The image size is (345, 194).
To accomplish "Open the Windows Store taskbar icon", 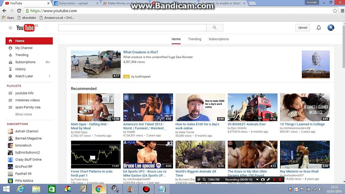I will [x=52, y=189].
